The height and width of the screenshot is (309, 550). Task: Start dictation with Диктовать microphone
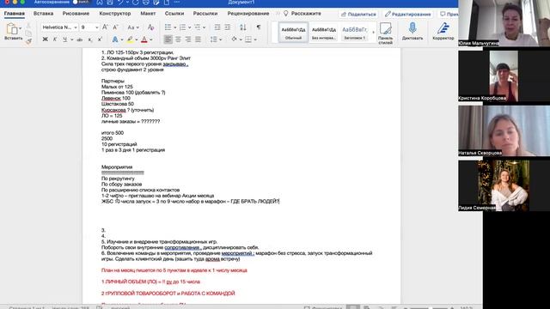412,31
